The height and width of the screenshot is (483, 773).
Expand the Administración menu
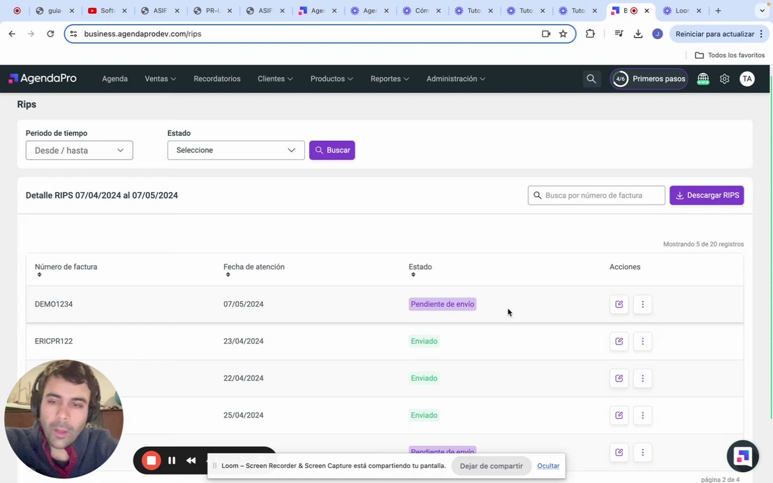click(455, 78)
